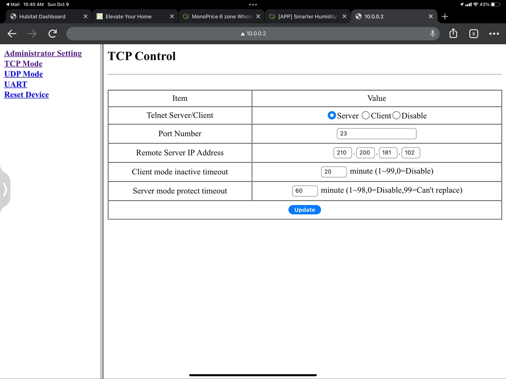This screenshot has height=379, width=506.
Task: Reload the 10.0.0.2 page
Action: point(52,33)
